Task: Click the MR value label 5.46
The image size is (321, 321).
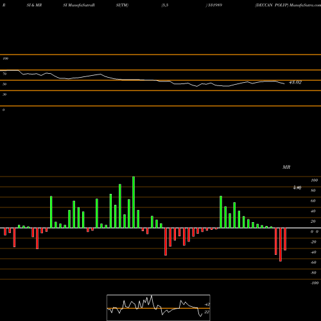Action: pyautogui.click(x=297, y=187)
